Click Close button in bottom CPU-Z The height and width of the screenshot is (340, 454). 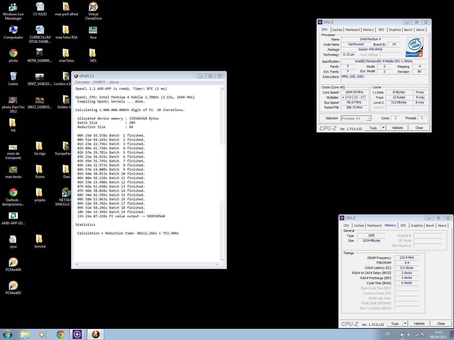(x=441, y=324)
